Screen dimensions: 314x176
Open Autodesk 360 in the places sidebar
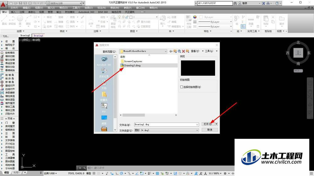[104, 61]
